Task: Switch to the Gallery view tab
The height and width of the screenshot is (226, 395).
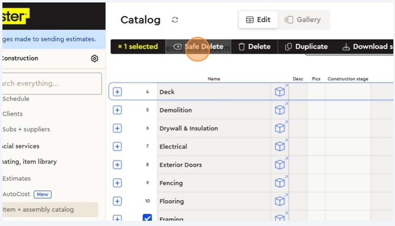Action: click(x=303, y=20)
